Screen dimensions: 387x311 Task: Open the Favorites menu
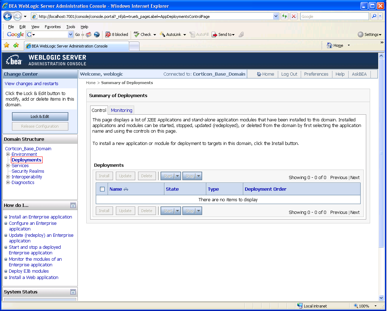[52, 26]
